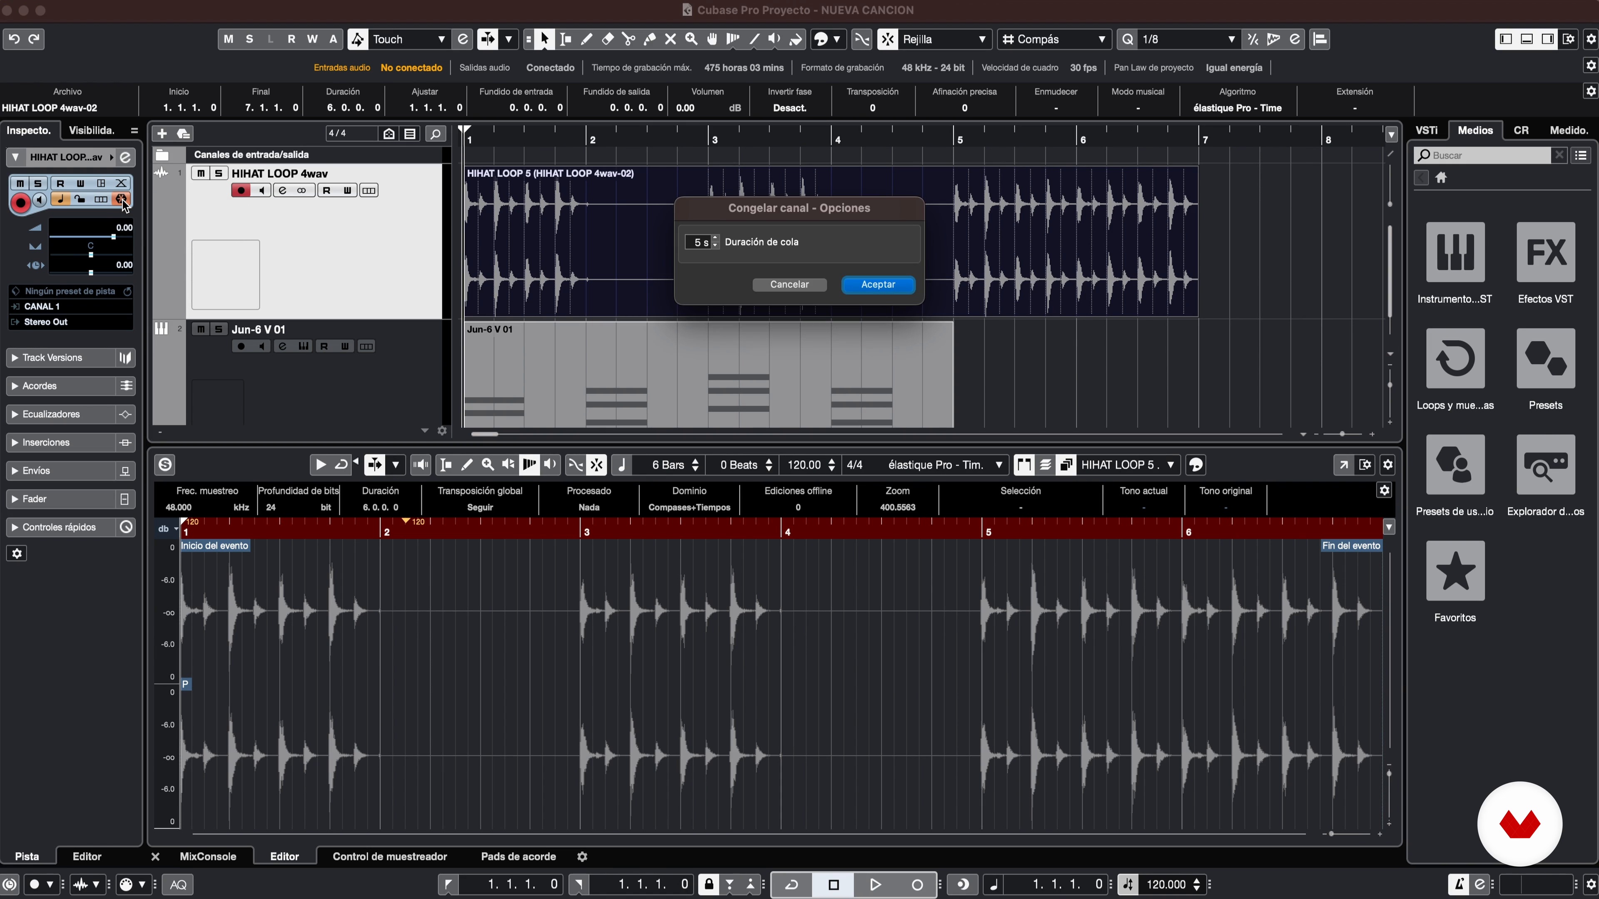Click the Pista tab at bottom left
Screen dimensions: 1599x899
pyautogui.click(x=27, y=857)
